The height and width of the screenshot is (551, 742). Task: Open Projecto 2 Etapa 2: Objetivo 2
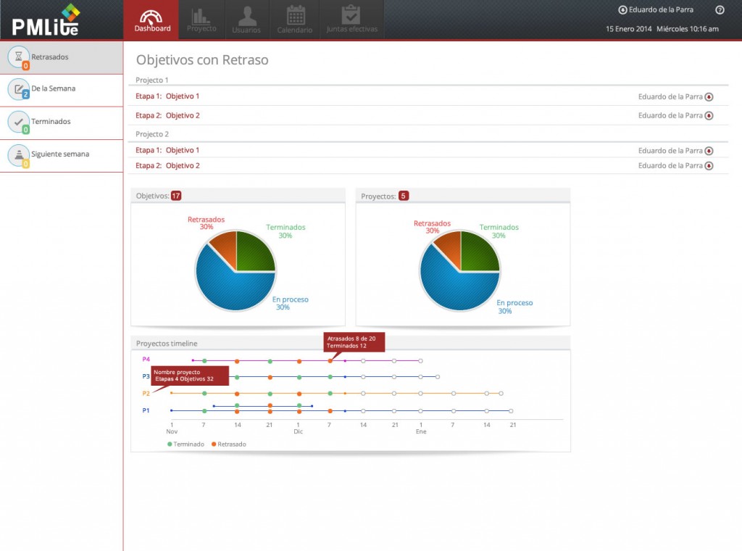[x=167, y=166]
